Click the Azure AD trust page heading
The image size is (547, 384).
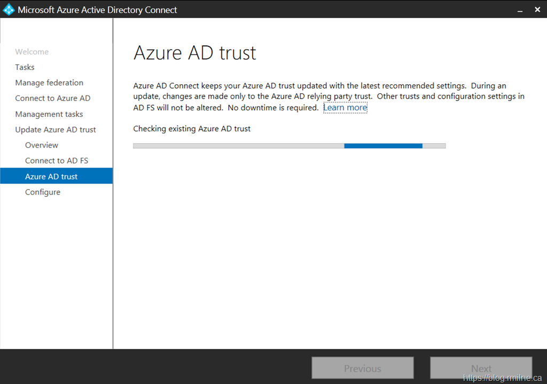(x=194, y=53)
